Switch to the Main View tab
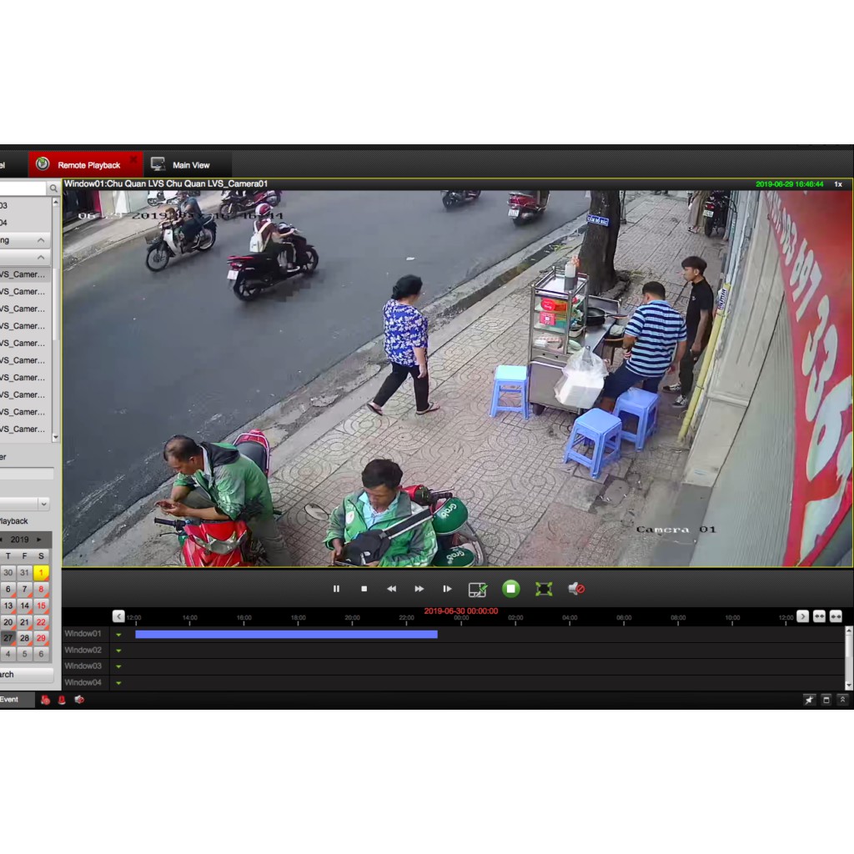The image size is (854, 854). 182,165
